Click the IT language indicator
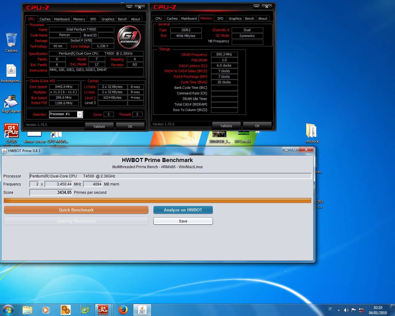395x316 pixels. pos(330,309)
